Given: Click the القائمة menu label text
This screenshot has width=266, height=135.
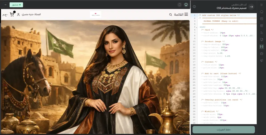Looking at the screenshot, I should 179,15.
